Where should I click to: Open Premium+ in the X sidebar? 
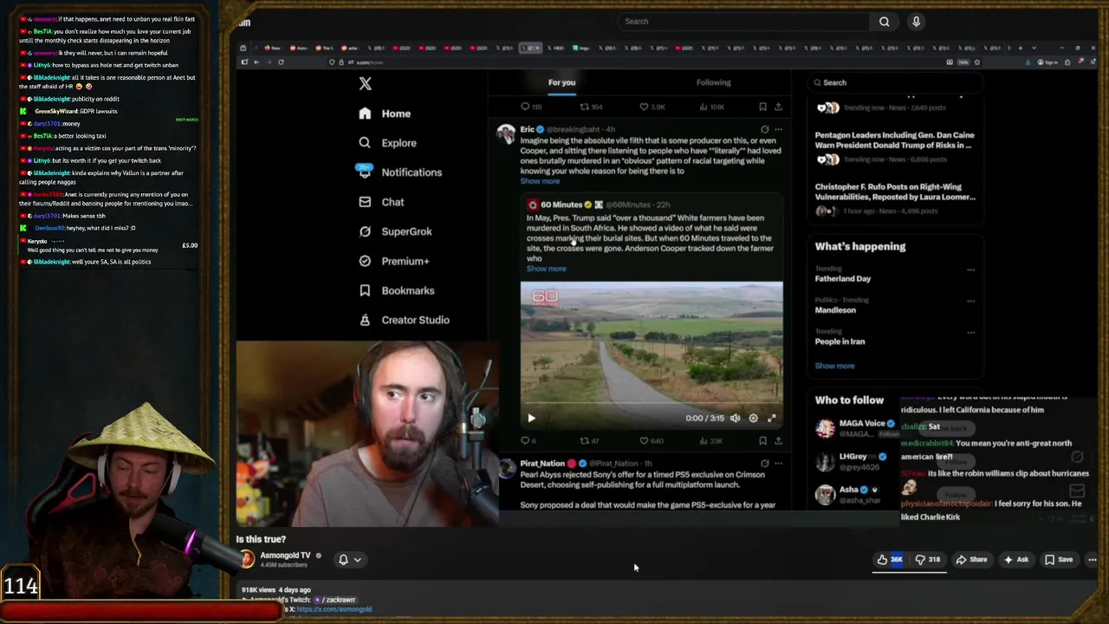393,261
